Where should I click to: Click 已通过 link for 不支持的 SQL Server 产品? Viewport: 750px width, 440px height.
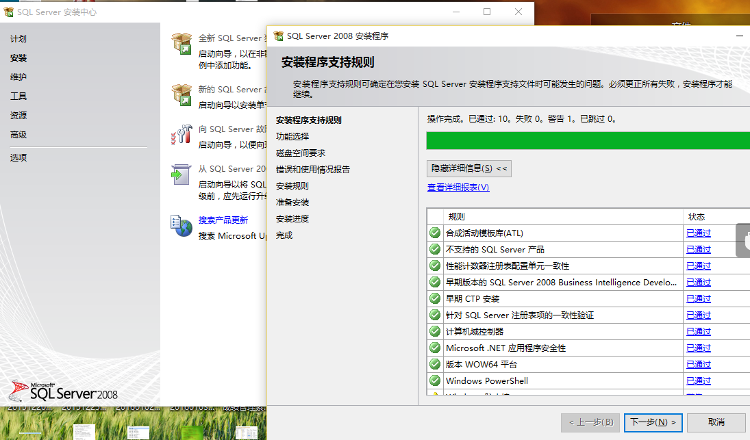click(x=699, y=249)
